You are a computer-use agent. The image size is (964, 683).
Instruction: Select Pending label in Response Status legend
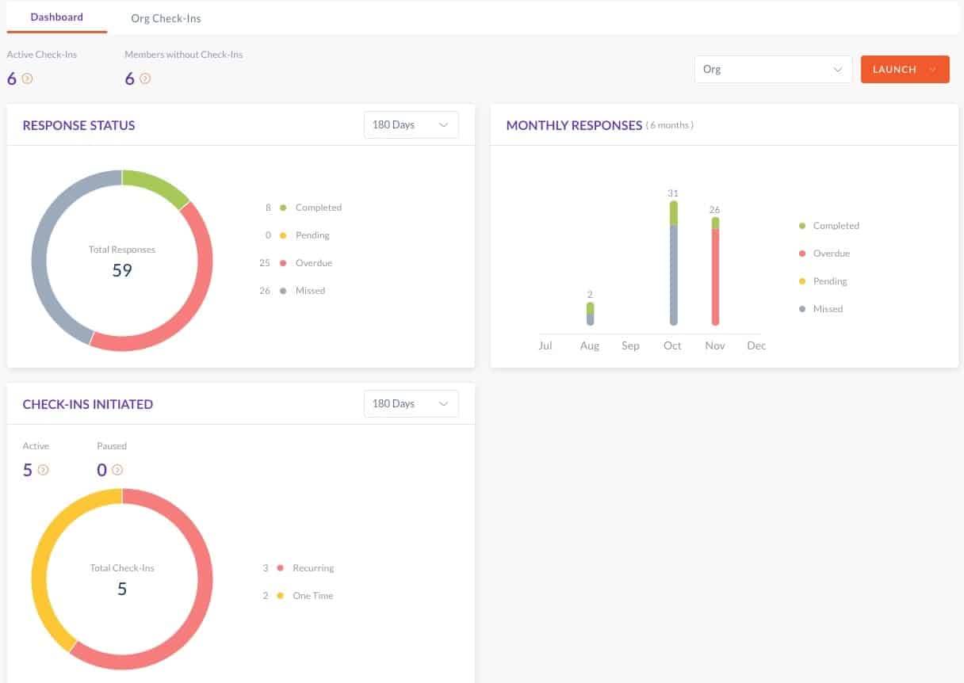[x=312, y=235]
